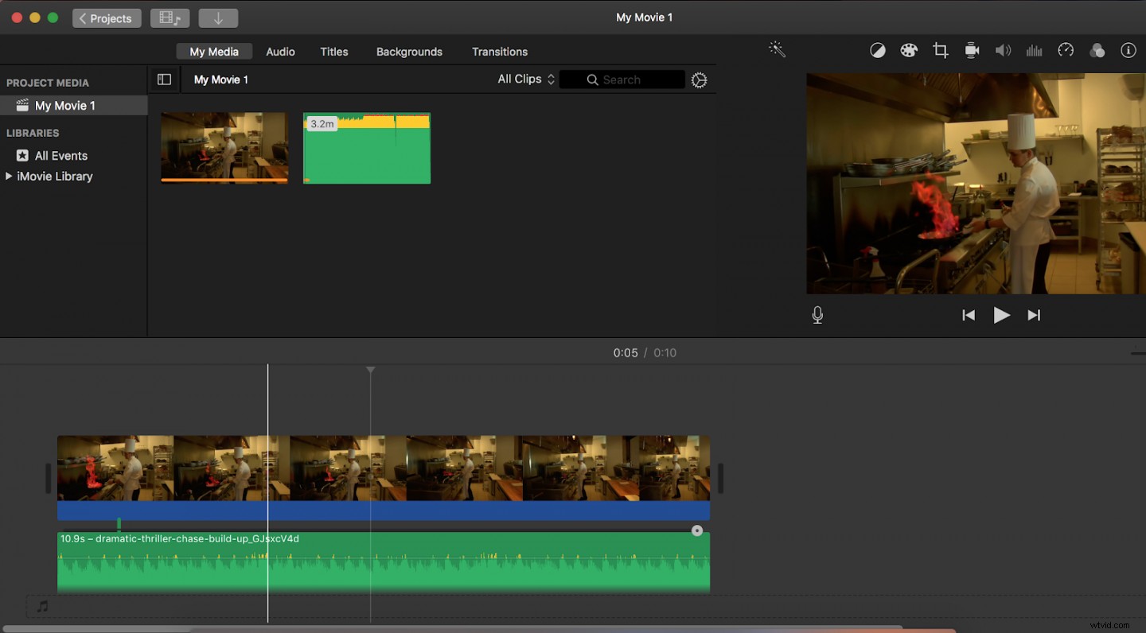Image resolution: width=1146 pixels, height=633 pixels.
Task: Go back using the Projects button
Action: pos(106,17)
